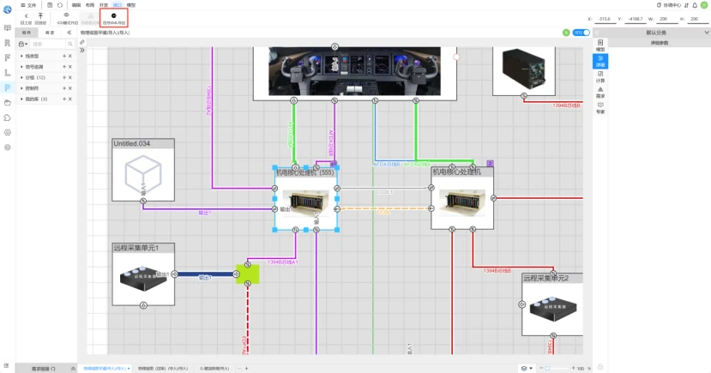The image size is (711, 373).
Task: Open the book icon in the left sidebar
Action: [x=7, y=28]
